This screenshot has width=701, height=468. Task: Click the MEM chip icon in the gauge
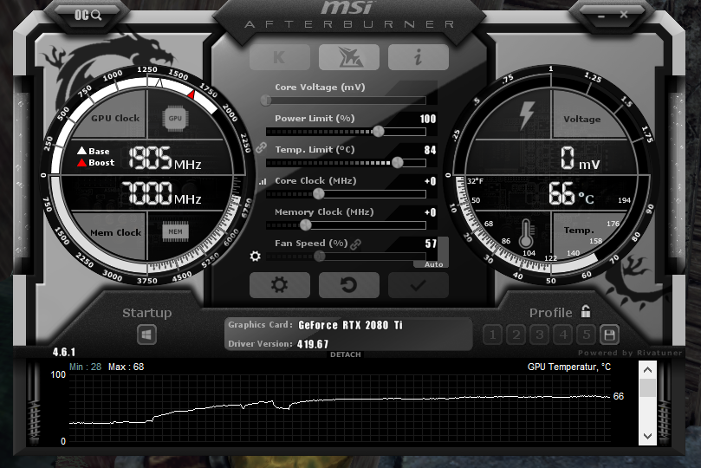point(175,231)
